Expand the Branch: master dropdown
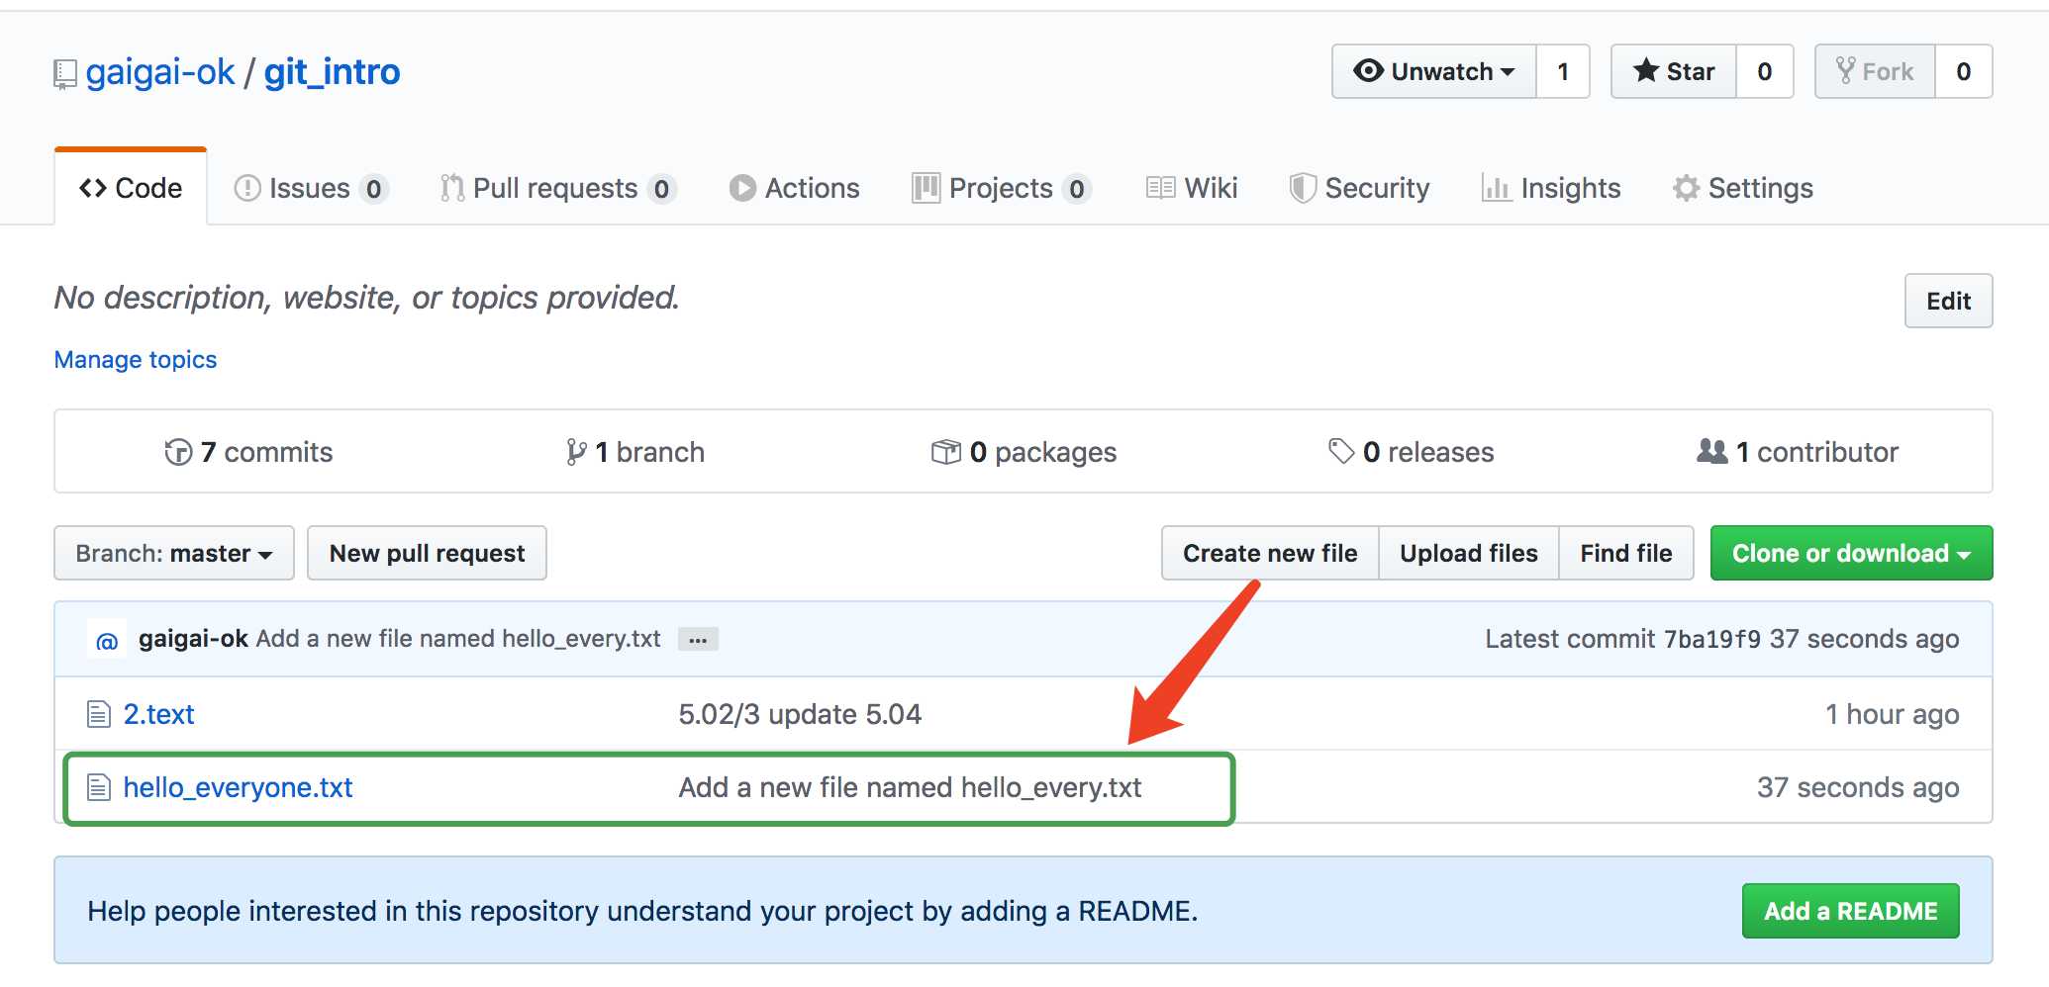 [x=174, y=553]
